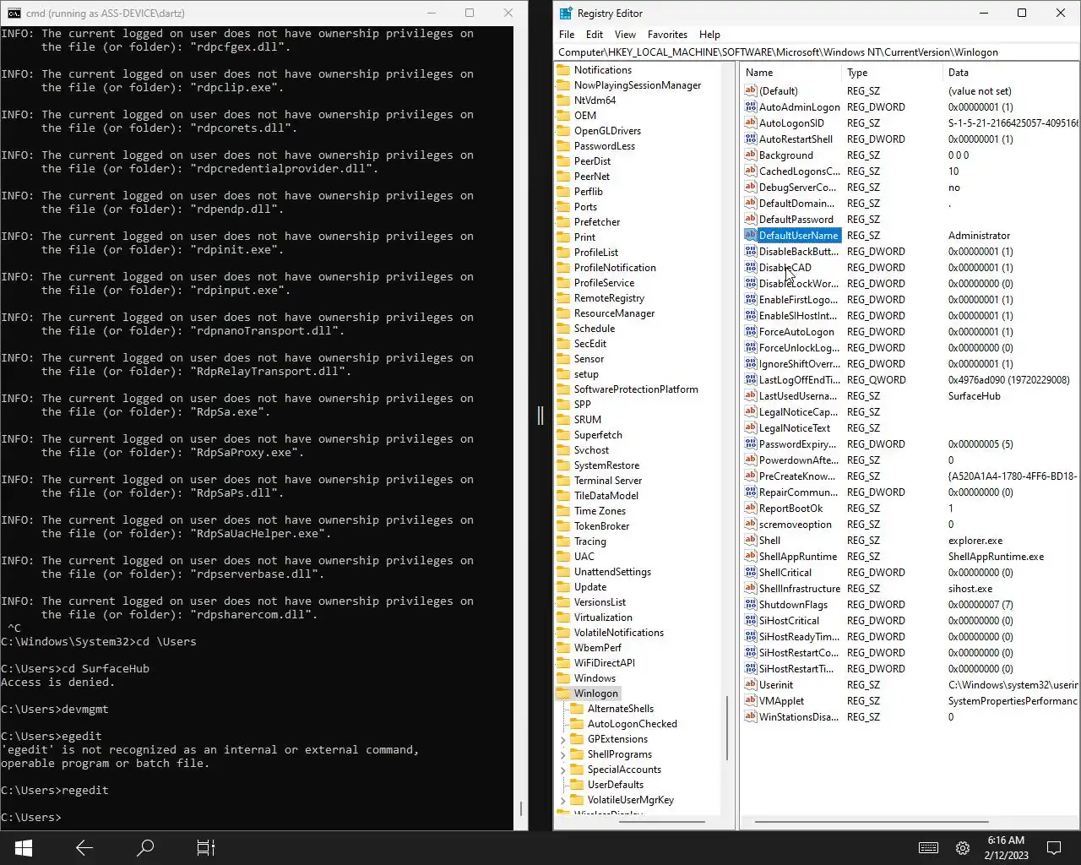The image size is (1081, 865).
Task: Click the values pane horizontal scrollbar
Action: 871,821
